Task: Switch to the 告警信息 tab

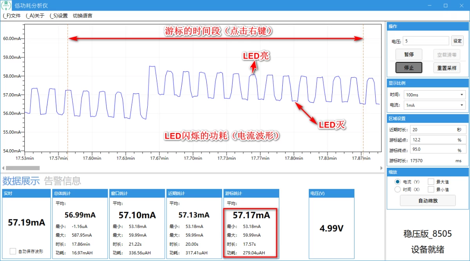Action: point(63,181)
